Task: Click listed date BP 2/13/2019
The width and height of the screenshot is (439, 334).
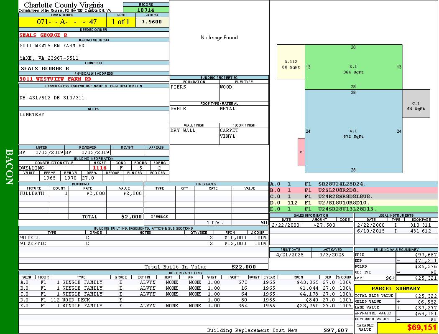Action: click(41, 152)
